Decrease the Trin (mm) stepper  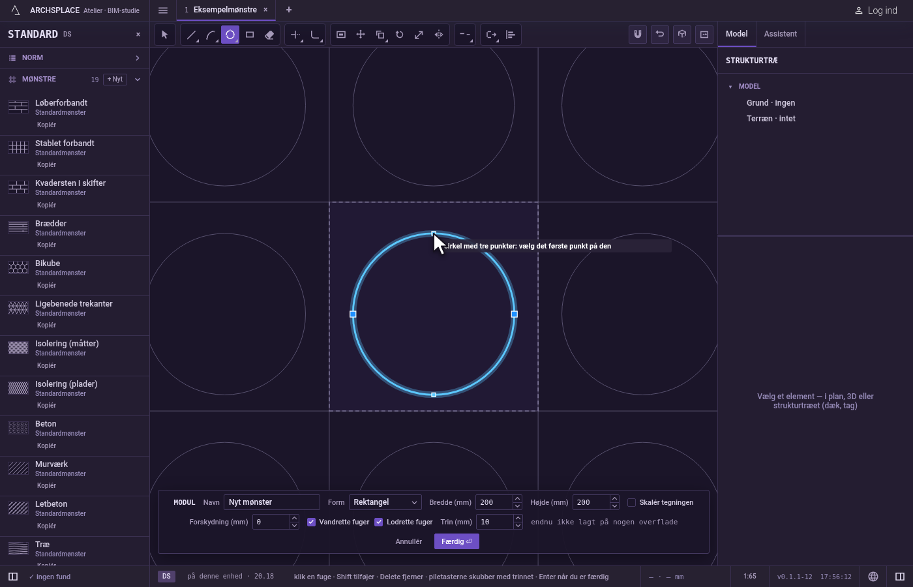point(518,526)
